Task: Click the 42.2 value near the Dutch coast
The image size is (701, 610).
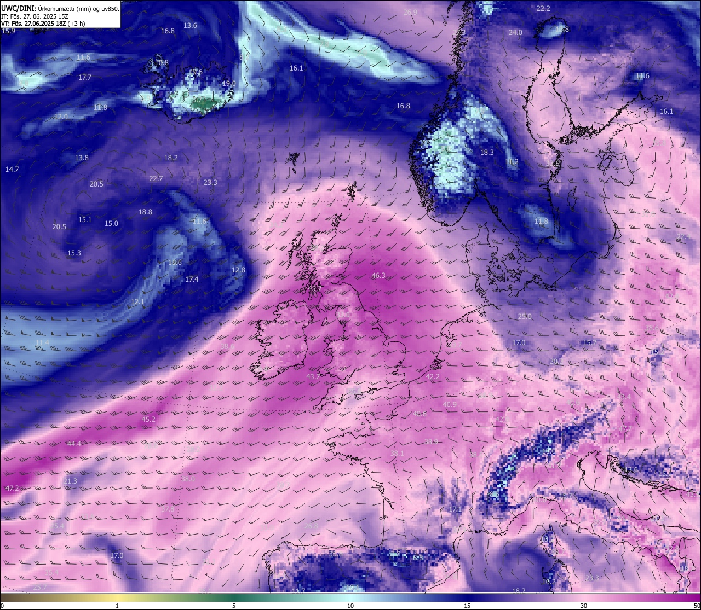Action: (x=433, y=377)
